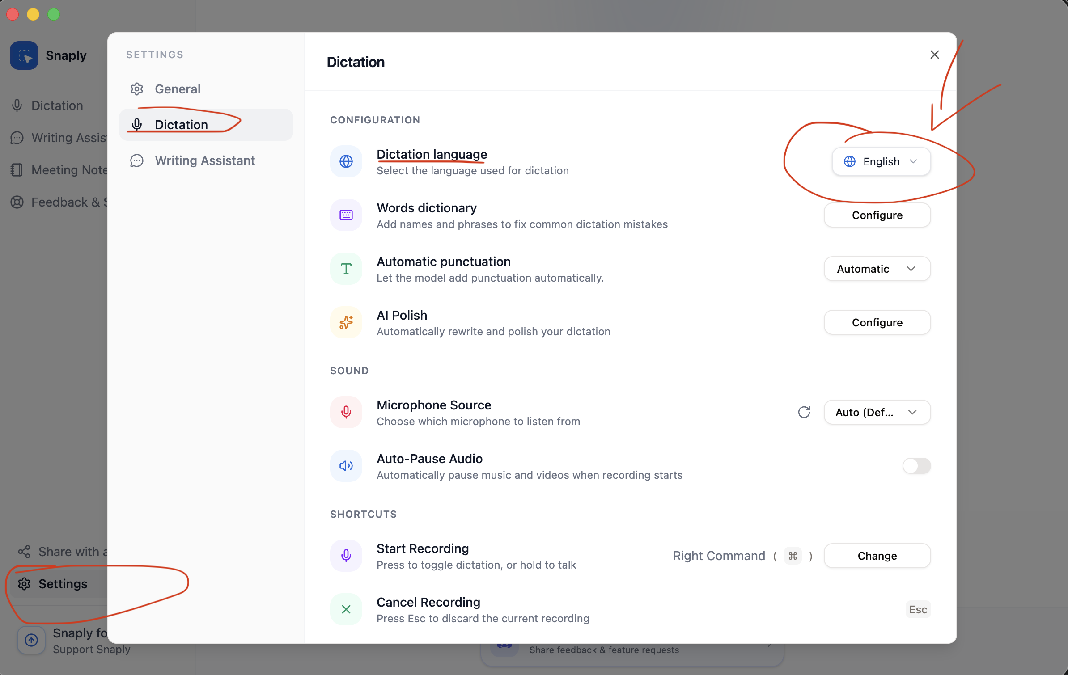Click the Start Recording microphone icon
The image size is (1068, 675).
click(346, 555)
